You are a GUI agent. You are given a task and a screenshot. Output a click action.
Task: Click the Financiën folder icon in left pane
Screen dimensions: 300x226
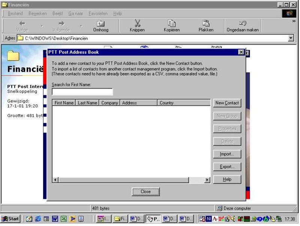pos(13,56)
